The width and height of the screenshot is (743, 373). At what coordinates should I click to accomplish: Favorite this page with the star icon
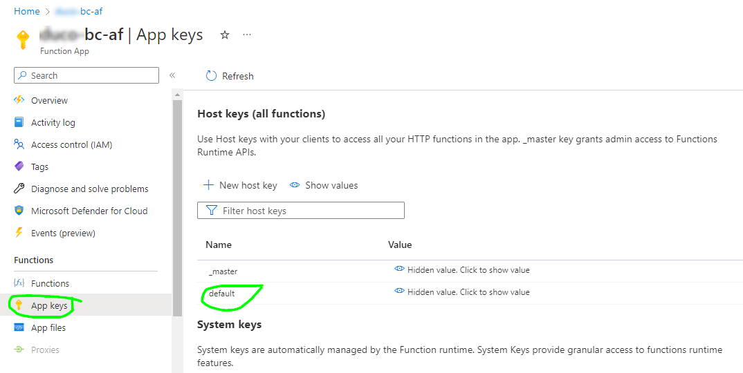coord(225,35)
